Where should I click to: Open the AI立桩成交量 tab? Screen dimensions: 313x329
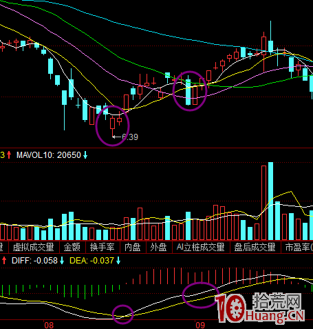coord(201,247)
